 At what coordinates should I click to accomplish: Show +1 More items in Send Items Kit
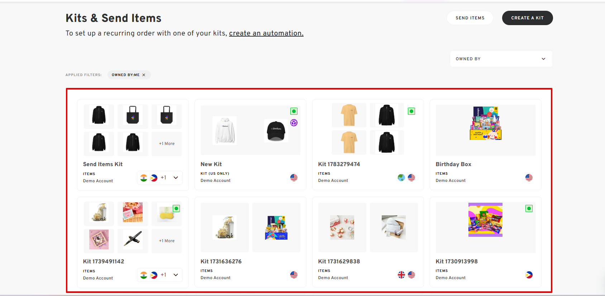(167, 144)
